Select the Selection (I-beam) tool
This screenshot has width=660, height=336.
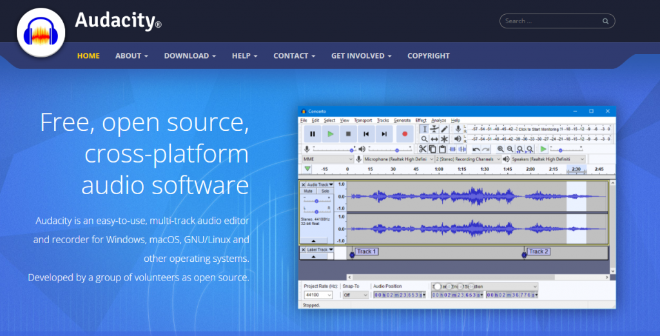424,129
